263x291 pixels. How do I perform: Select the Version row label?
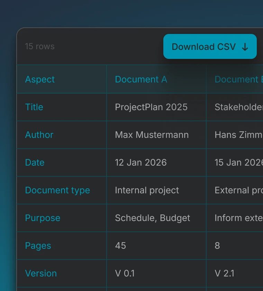pyautogui.click(x=41, y=273)
